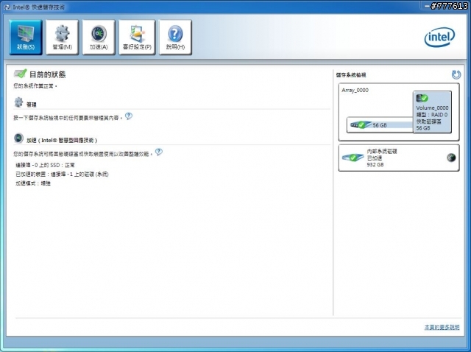Open the more help on this page link
The height and width of the screenshot is (352, 471).
point(442,328)
